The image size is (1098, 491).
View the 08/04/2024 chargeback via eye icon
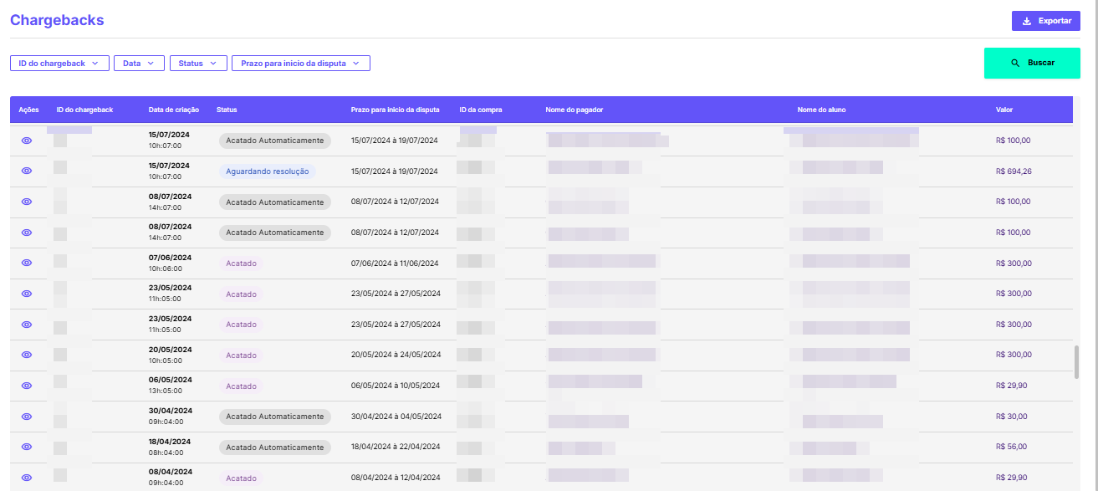click(27, 478)
